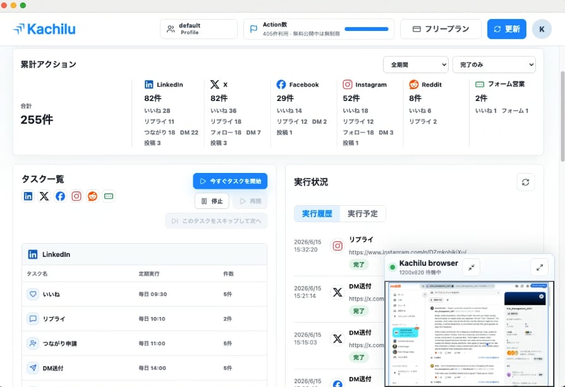Viewport: 565px width, 387px height.
Task: Click the フォーム営業 icon in 累計アクション
Action: (480, 84)
